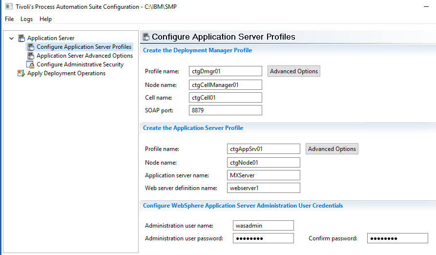
Task: Open the Logs menu
Action: 26,19
